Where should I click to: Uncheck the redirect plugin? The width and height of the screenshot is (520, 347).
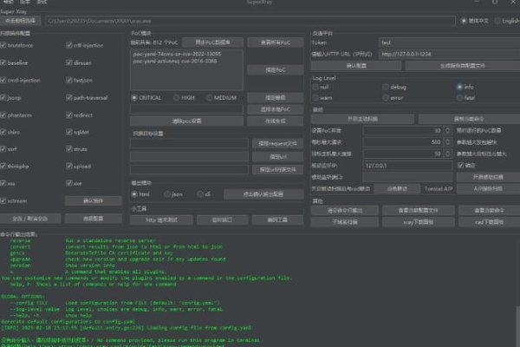click(69, 115)
